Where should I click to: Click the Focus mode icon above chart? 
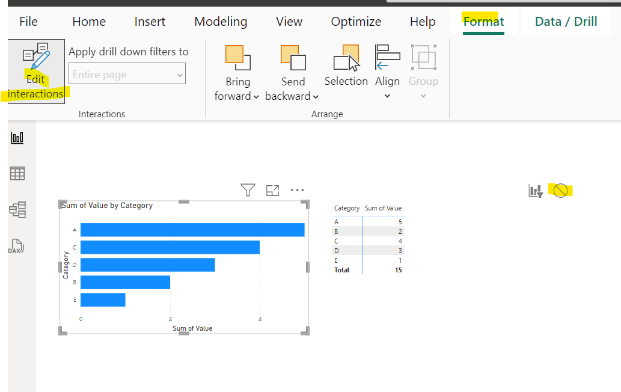272,191
